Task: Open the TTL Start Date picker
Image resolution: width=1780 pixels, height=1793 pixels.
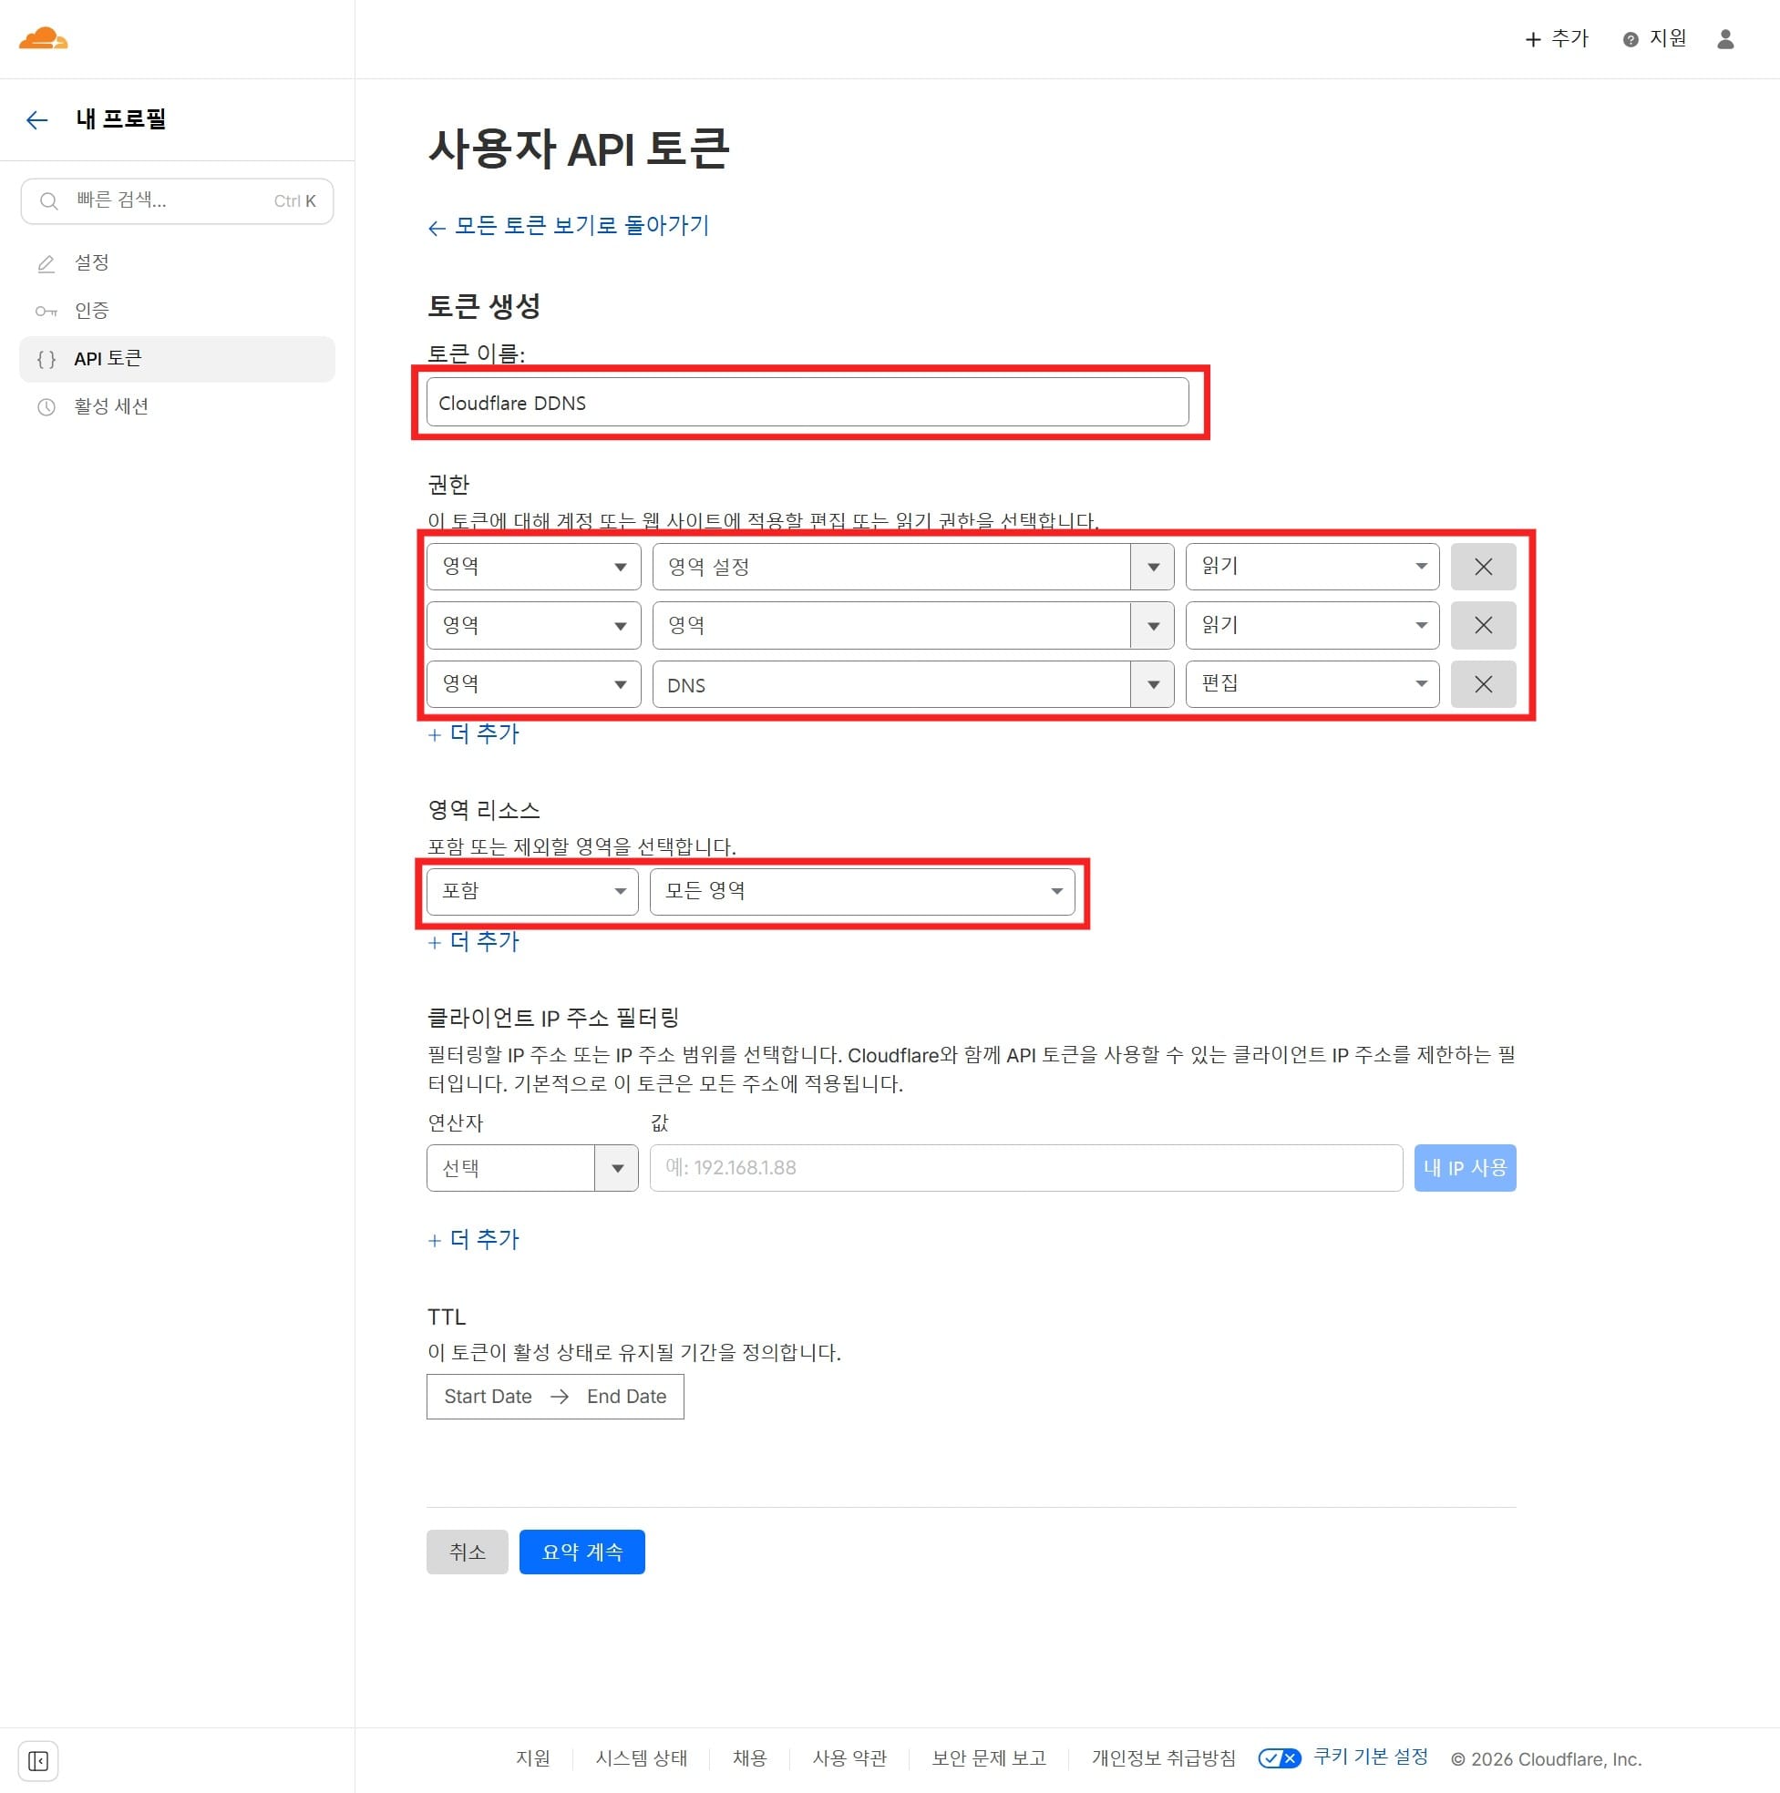Action: click(488, 1397)
